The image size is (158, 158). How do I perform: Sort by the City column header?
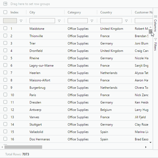pos(32,12)
